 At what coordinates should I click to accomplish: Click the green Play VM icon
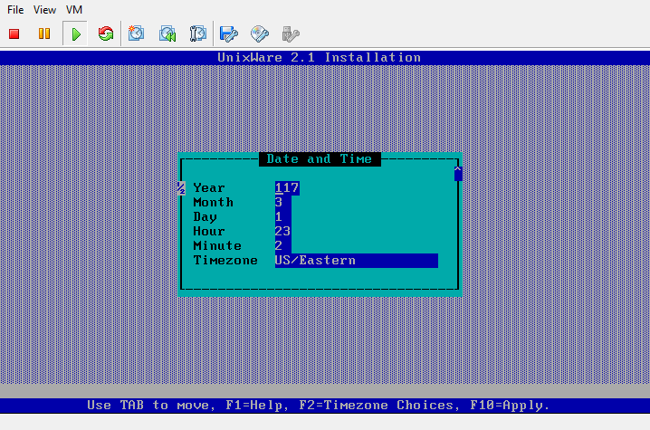tap(76, 34)
